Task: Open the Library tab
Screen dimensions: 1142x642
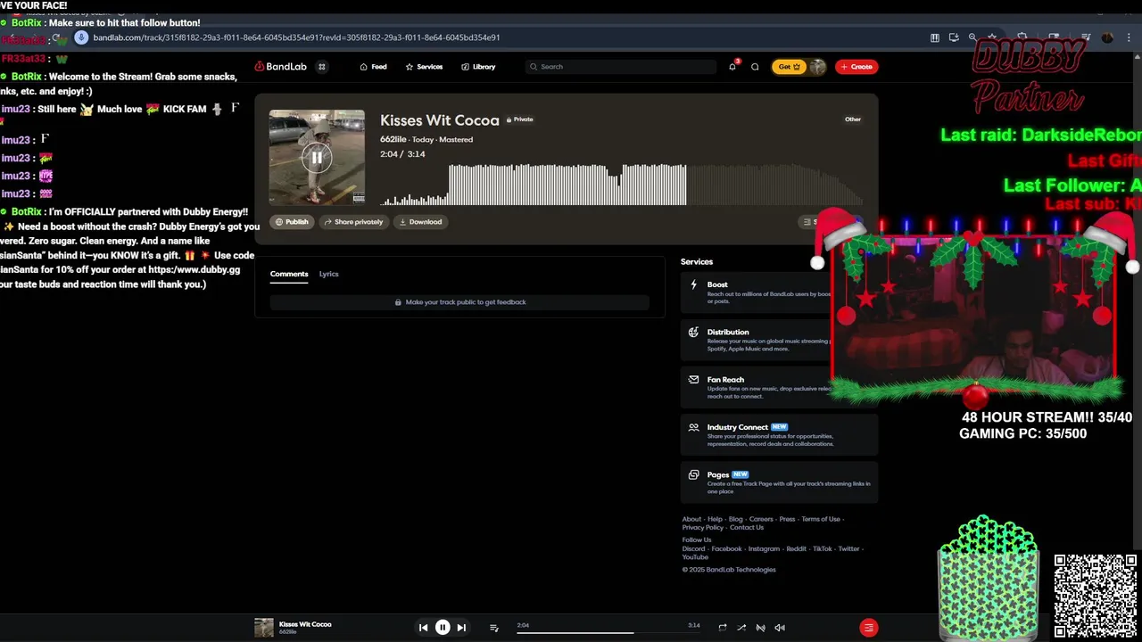Action: click(478, 67)
